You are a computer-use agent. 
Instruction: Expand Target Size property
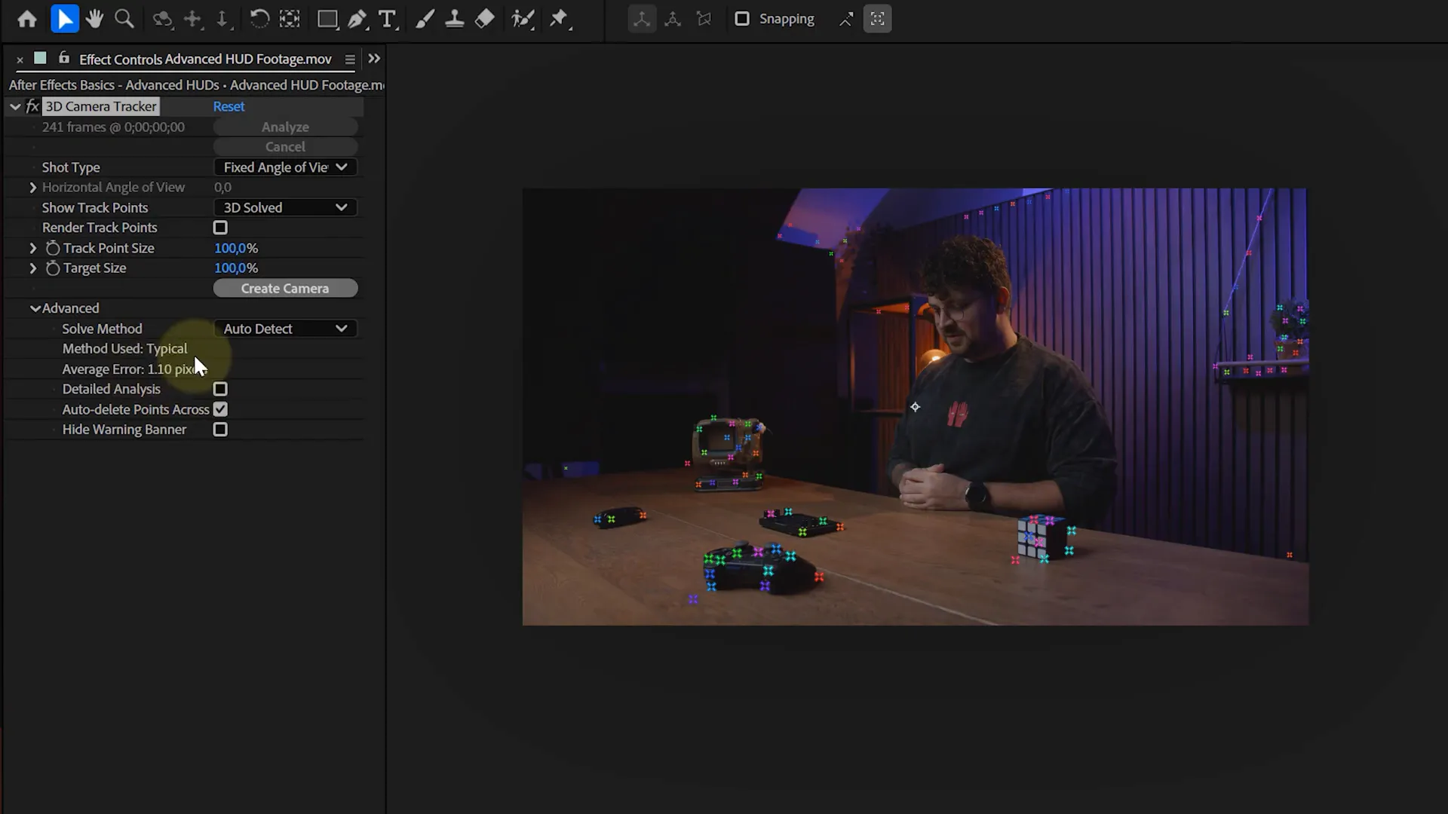tap(32, 268)
